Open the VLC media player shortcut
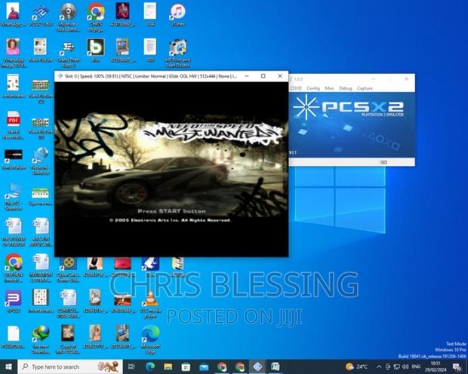This screenshot has height=374, width=468. coord(149,296)
